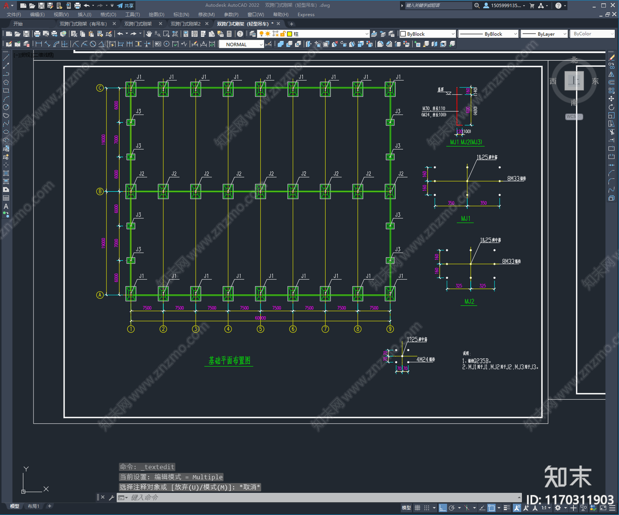
Task: Click the 模型 model tab at bottom left
Action: (x=15, y=506)
